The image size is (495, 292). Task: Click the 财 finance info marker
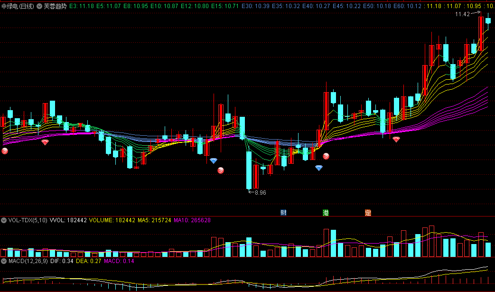pyautogui.click(x=283, y=212)
